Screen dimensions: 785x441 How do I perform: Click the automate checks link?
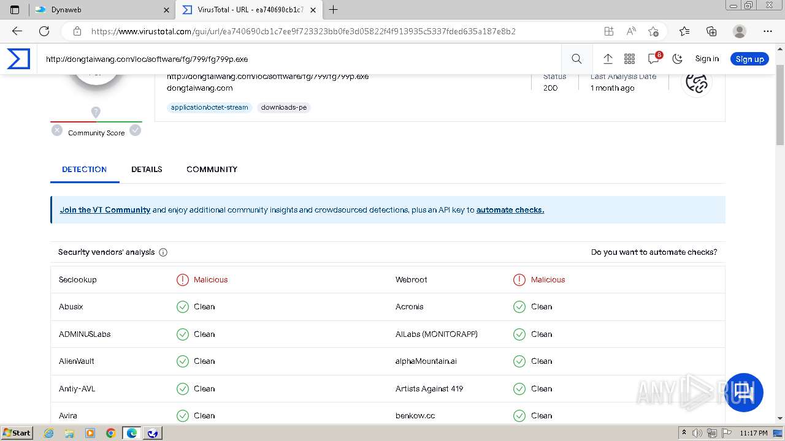[x=510, y=209]
